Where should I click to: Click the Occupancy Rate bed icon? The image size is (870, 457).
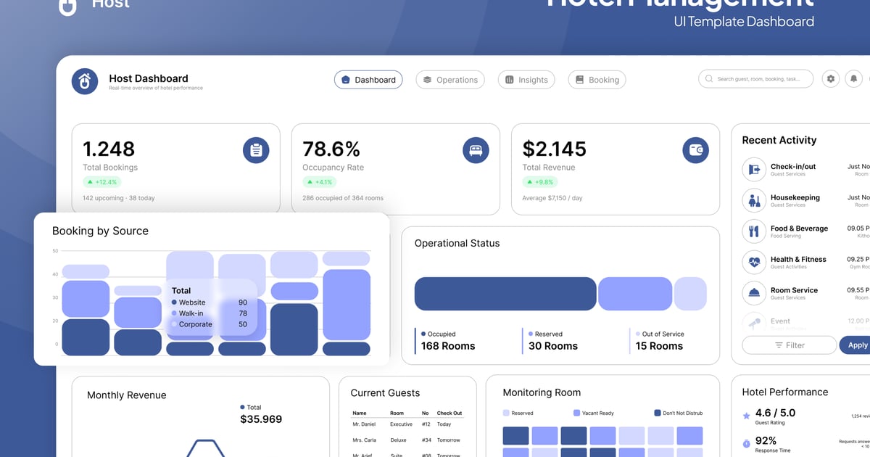click(x=476, y=150)
